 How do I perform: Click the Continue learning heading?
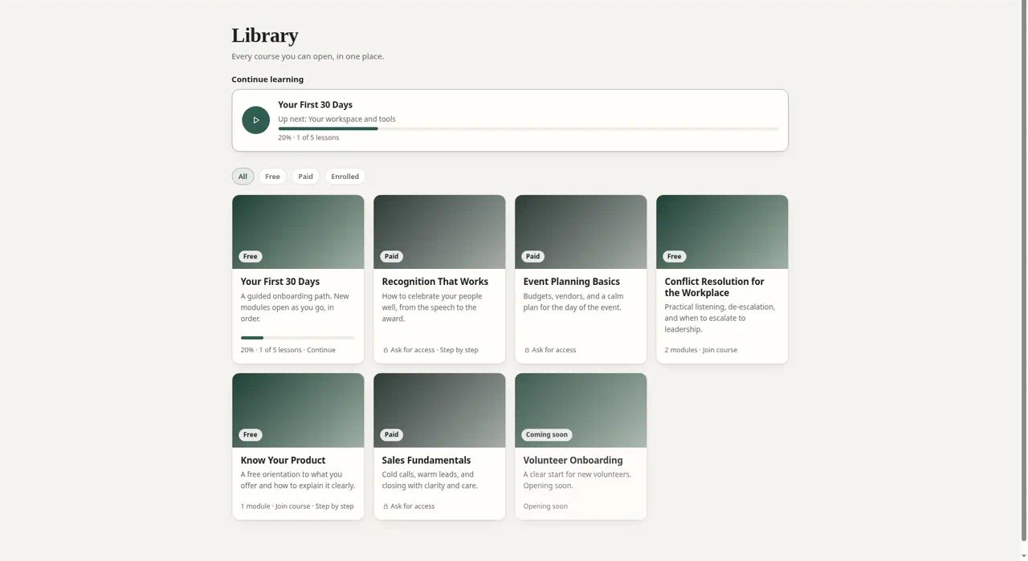click(267, 79)
